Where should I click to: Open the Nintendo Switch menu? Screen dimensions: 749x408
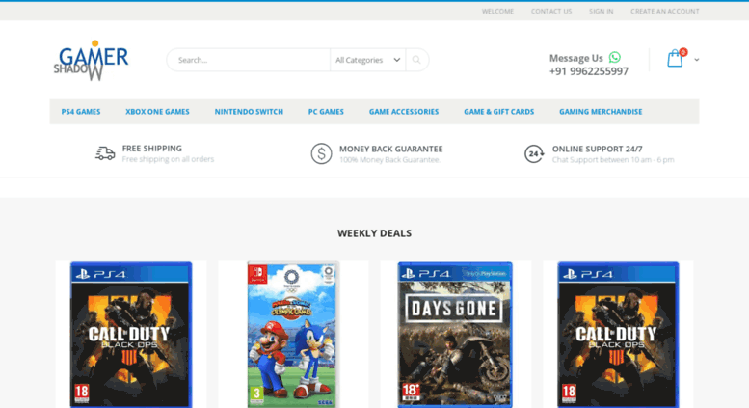[x=249, y=112]
